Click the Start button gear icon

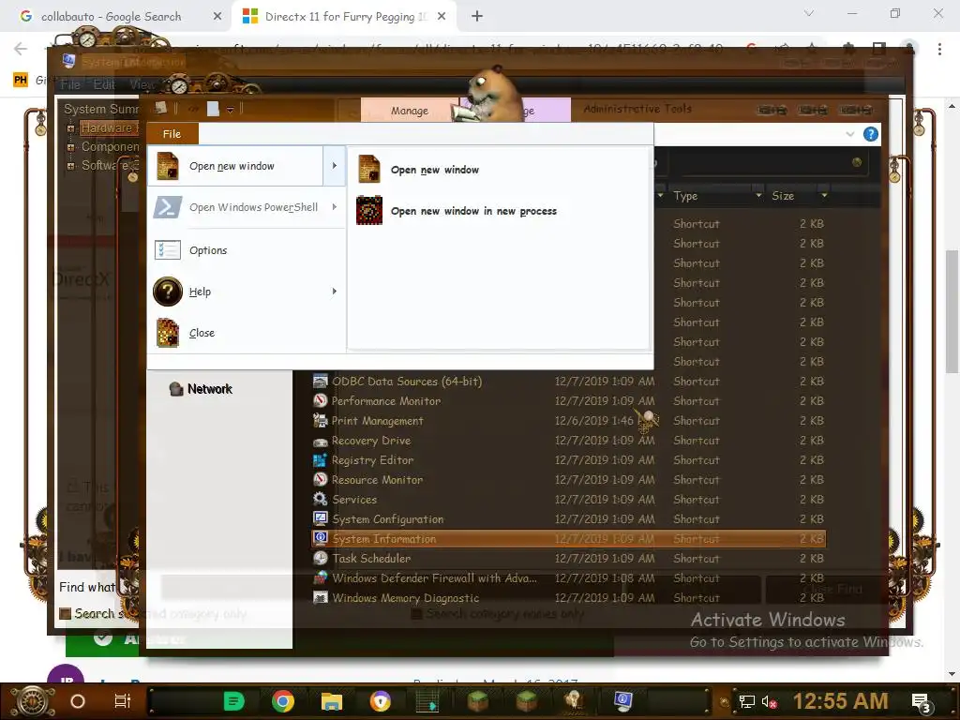point(33,701)
